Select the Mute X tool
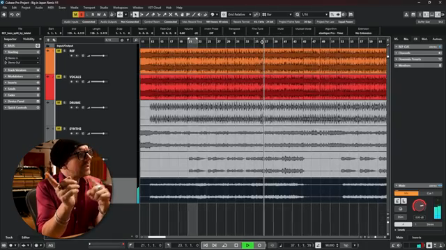This screenshot has width=446, height=250. click(170, 15)
